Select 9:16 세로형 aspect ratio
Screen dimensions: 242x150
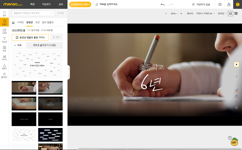click(47, 30)
